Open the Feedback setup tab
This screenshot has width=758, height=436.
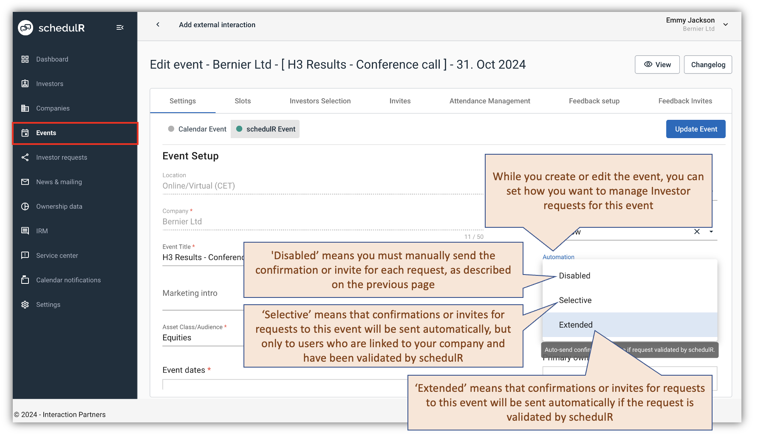tap(594, 101)
